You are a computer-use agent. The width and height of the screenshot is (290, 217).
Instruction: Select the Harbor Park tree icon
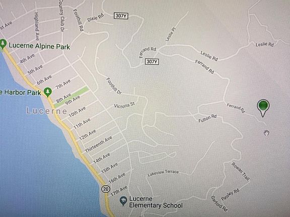(48, 92)
